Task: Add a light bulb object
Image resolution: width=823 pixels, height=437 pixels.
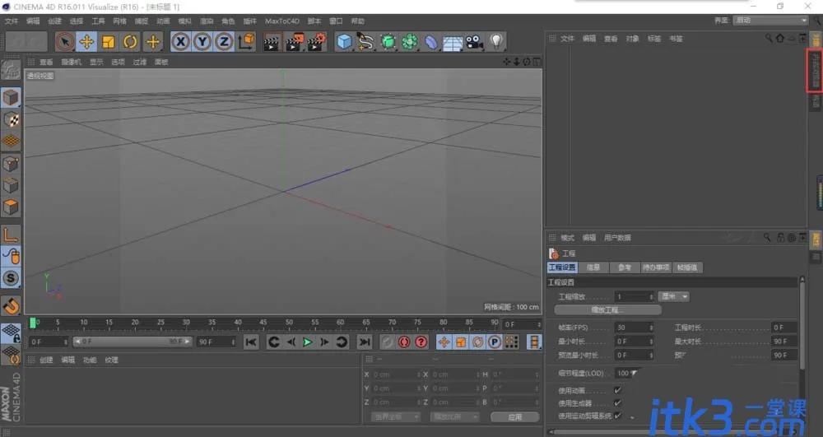Action: (x=496, y=41)
